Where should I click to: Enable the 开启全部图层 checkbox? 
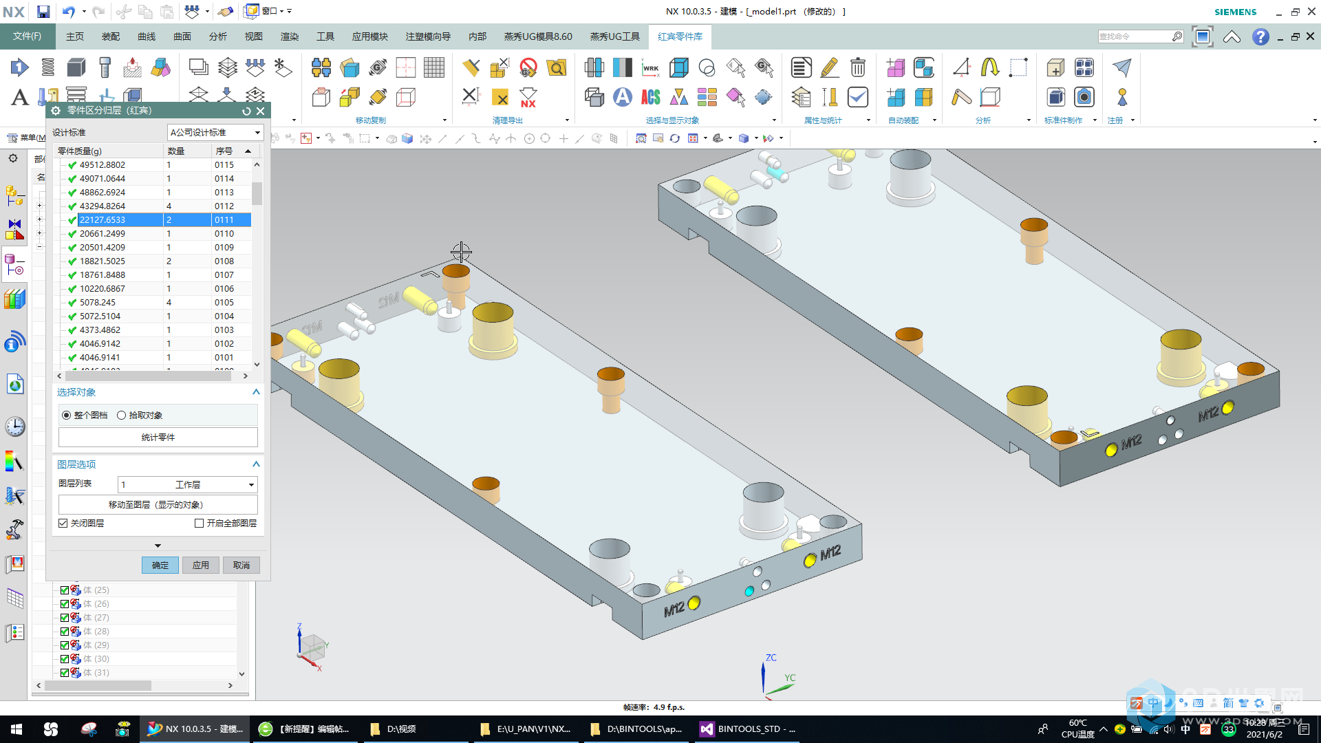tap(200, 524)
